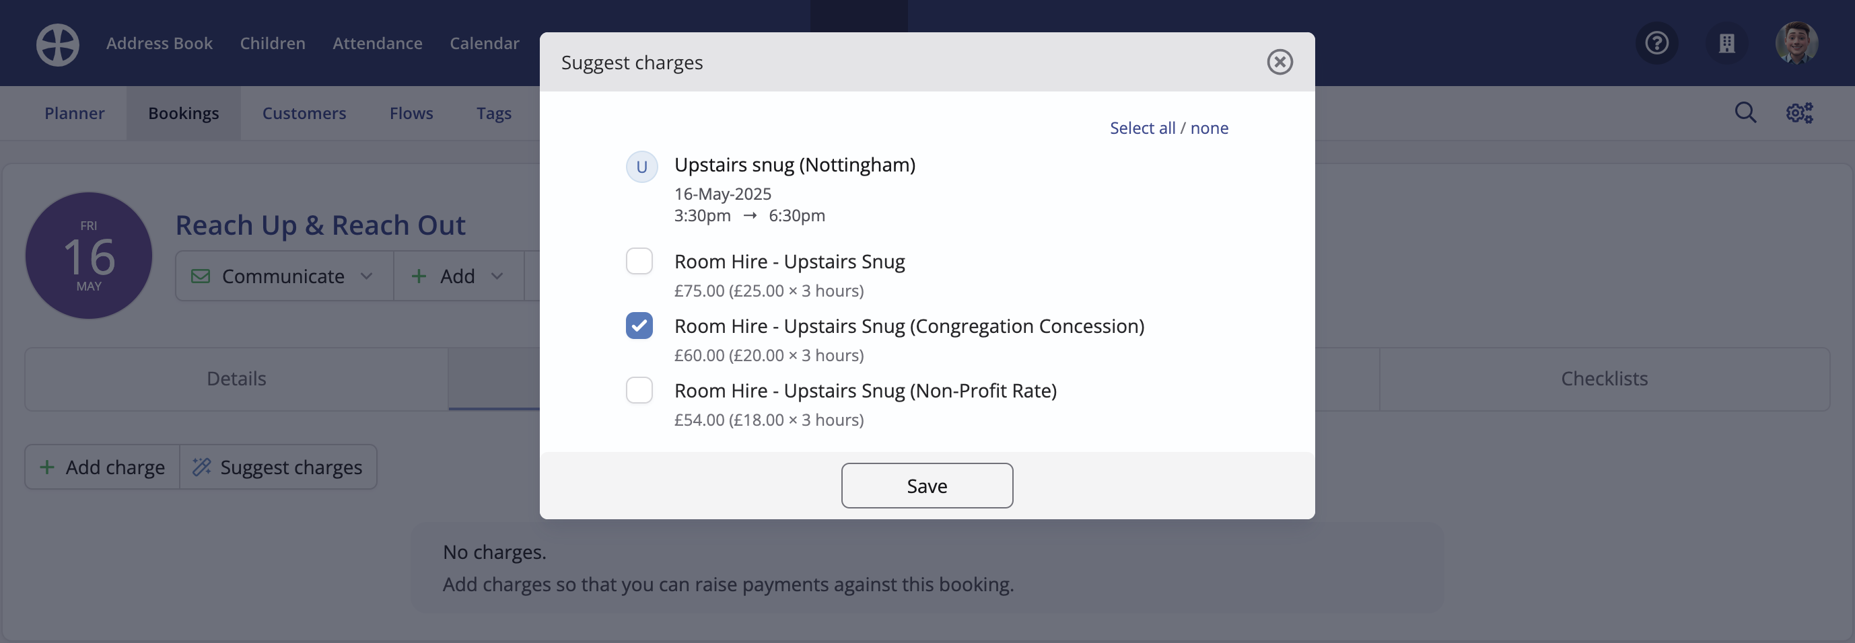Click the Non-Profit Rate charge label
This screenshot has width=1855, height=643.
coord(866,391)
